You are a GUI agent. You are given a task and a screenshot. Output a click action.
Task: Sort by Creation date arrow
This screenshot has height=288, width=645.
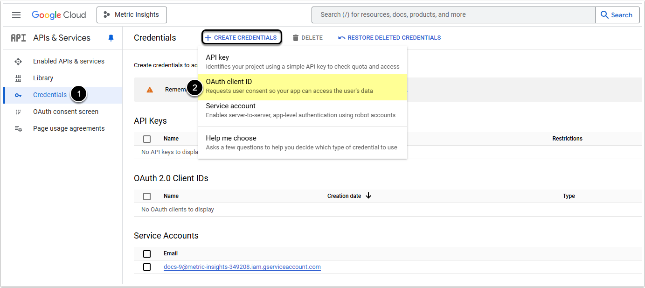(368, 196)
